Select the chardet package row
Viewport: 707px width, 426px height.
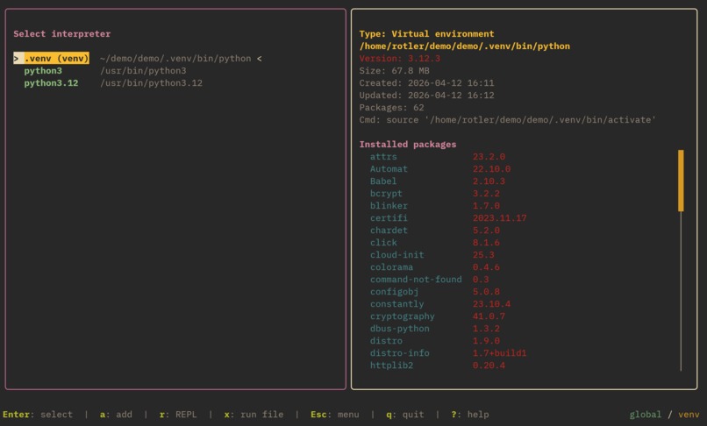click(x=435, y=231)
